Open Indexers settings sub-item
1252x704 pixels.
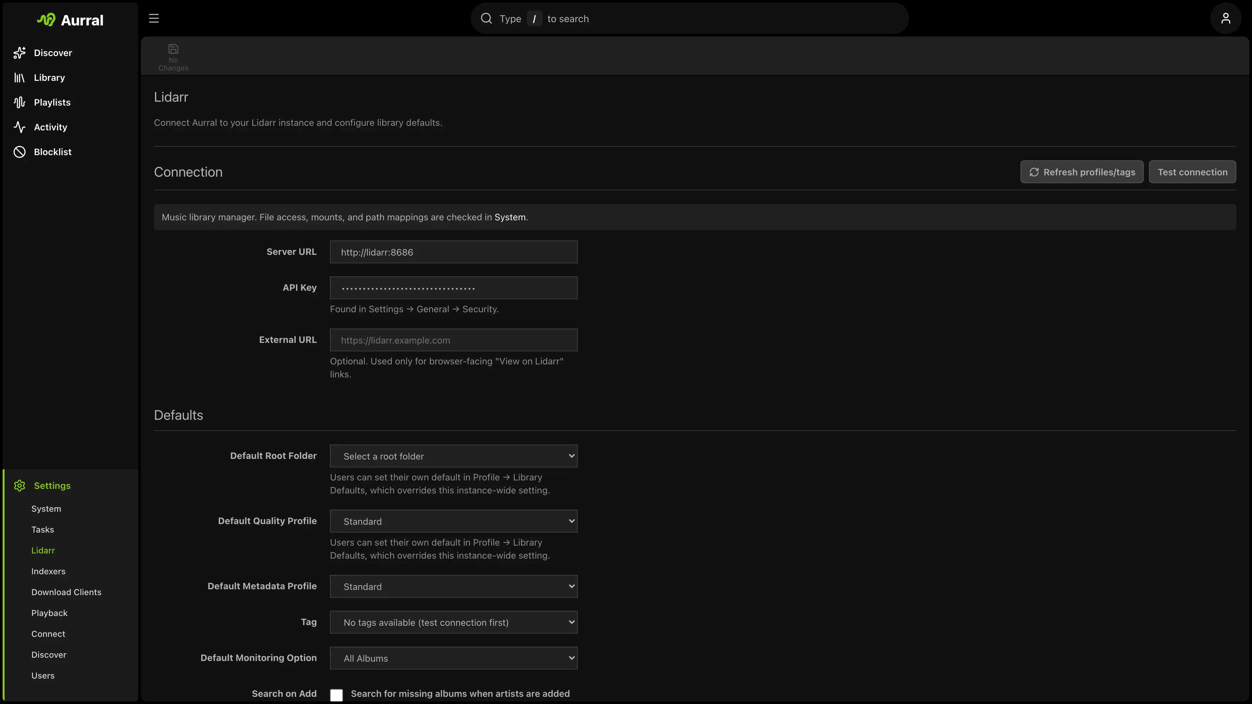(48, 571)
